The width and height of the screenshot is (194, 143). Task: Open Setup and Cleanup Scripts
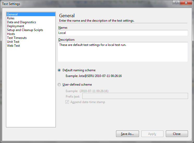[25, 30]
